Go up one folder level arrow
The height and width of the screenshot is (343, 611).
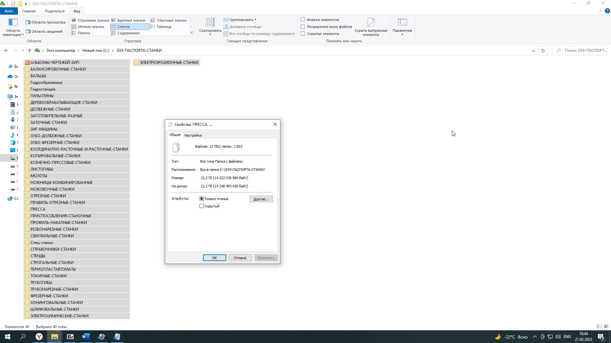point(29,50)
